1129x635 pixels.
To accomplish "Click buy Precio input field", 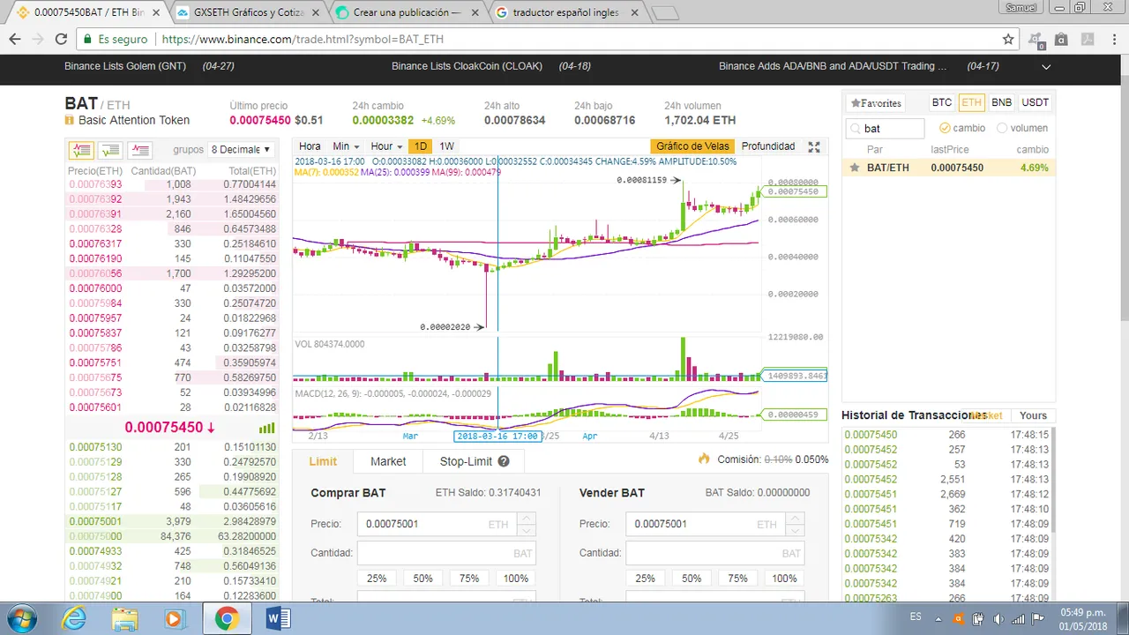I will (445, 524).
